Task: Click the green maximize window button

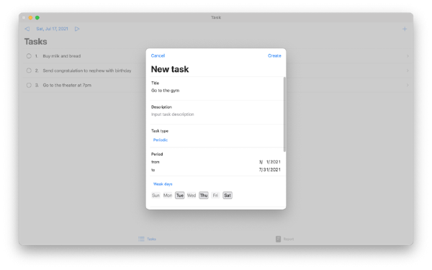Action: (x=37, y=17)
